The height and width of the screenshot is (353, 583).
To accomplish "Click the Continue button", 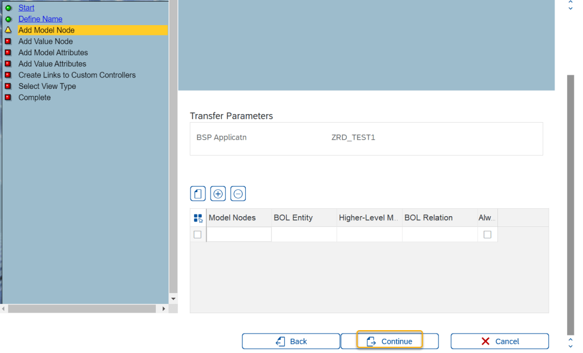I will tap(390, 341).
